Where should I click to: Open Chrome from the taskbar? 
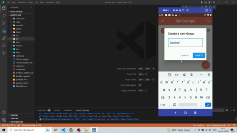pyautogui.click(x=71, y=130)
